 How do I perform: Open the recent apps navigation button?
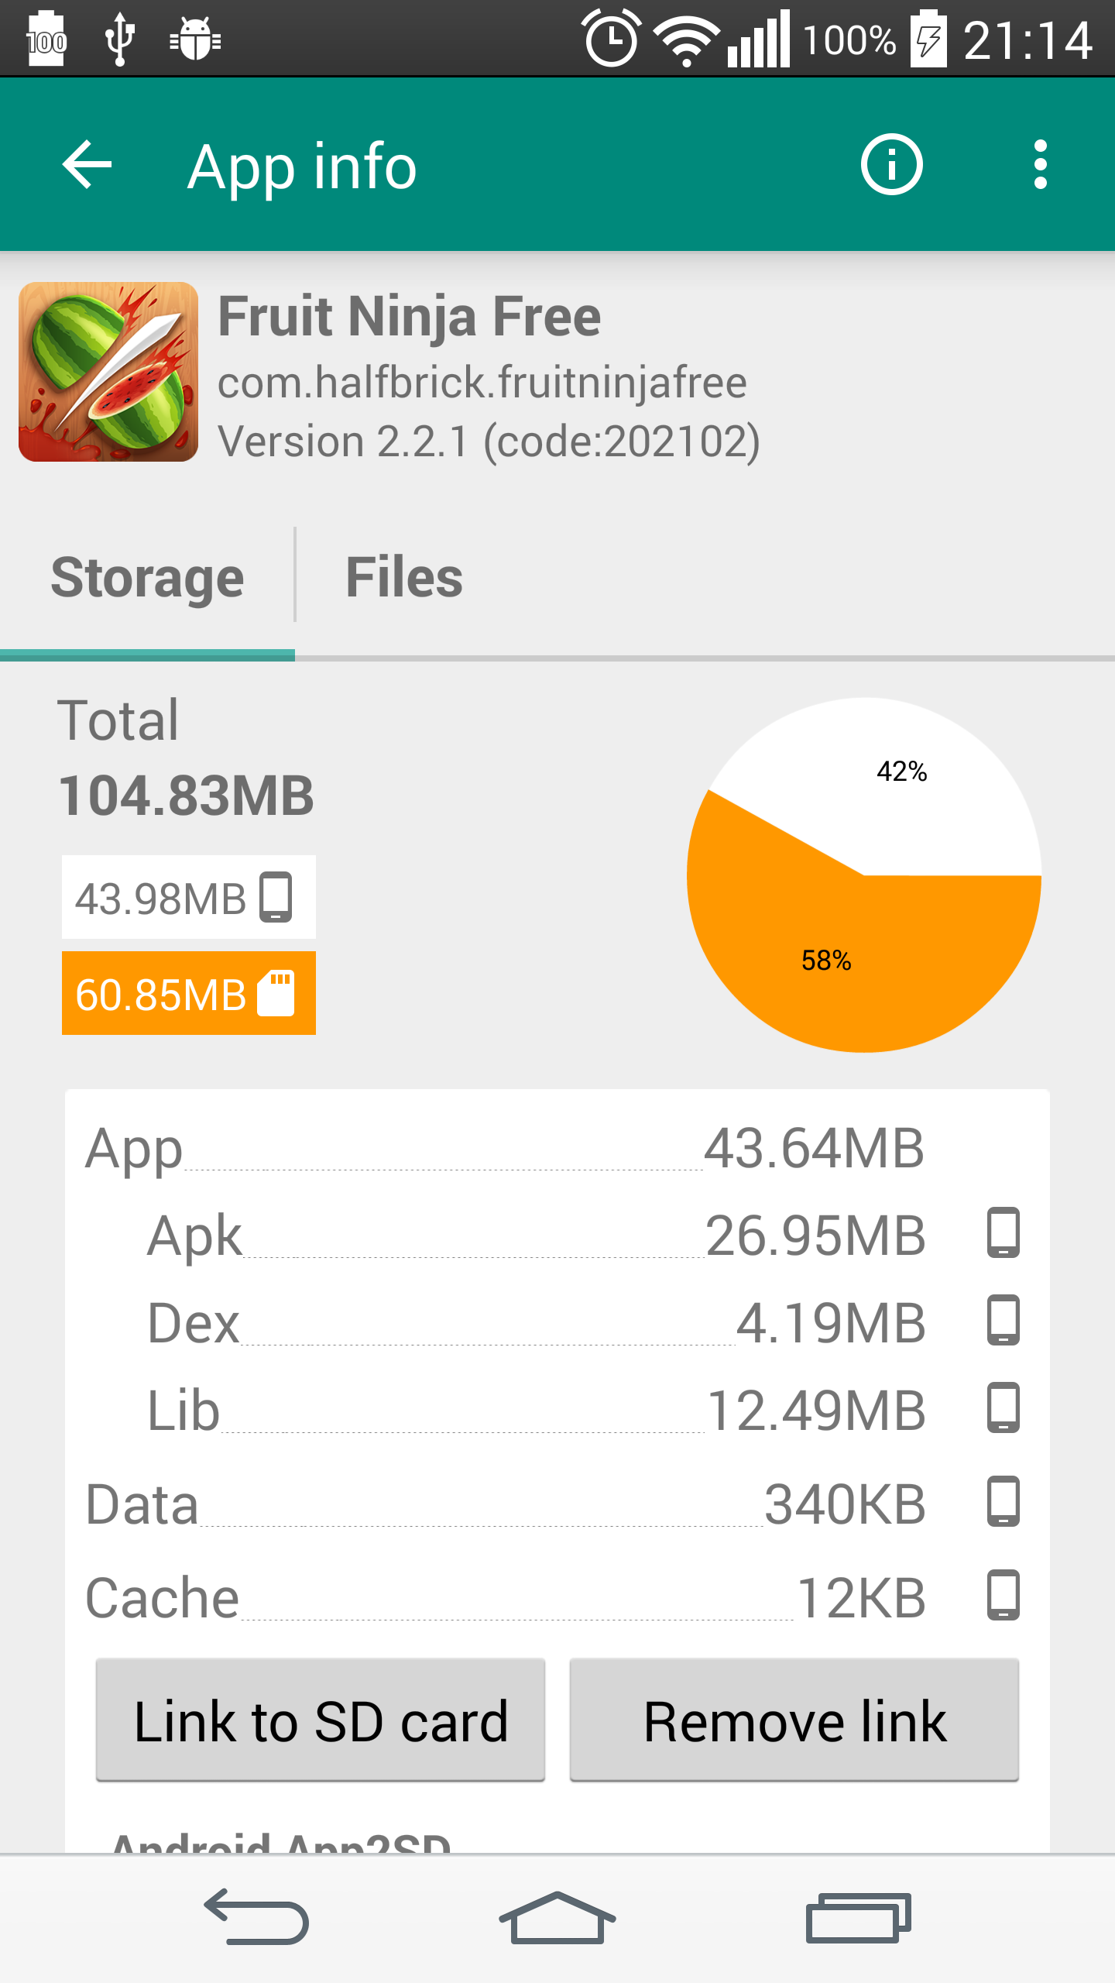click(x=858, y=1918)
